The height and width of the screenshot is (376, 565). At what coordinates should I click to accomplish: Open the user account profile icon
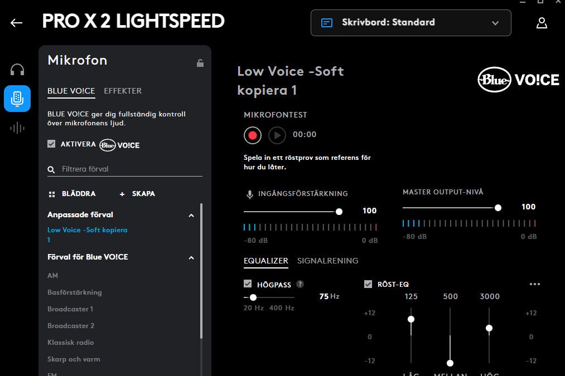click(x=541, y=23)
